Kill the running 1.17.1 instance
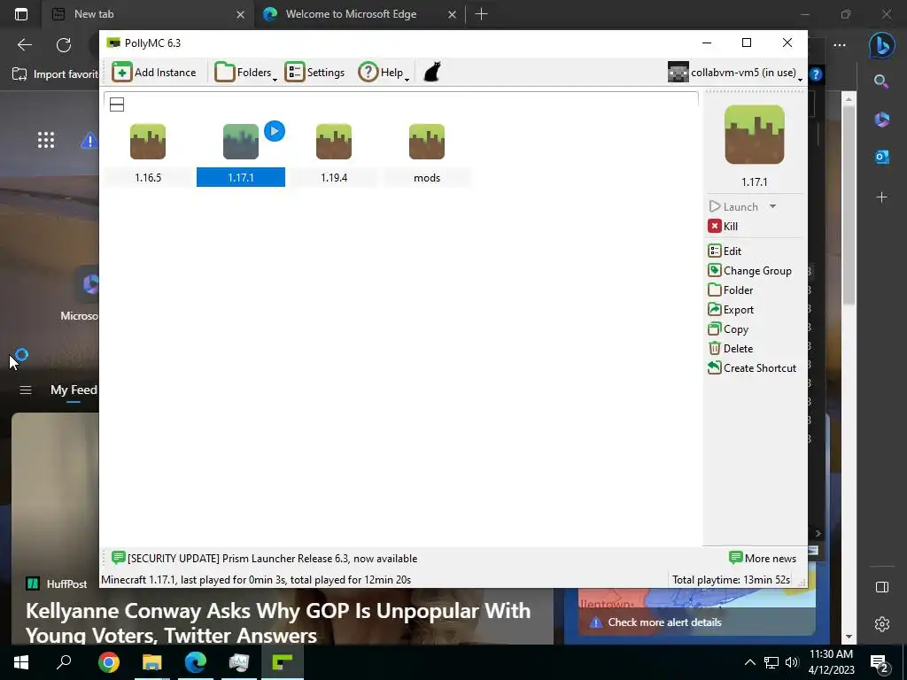Viewport: 907px width, 680px height. pyautogui.click(x=723, y=226)
